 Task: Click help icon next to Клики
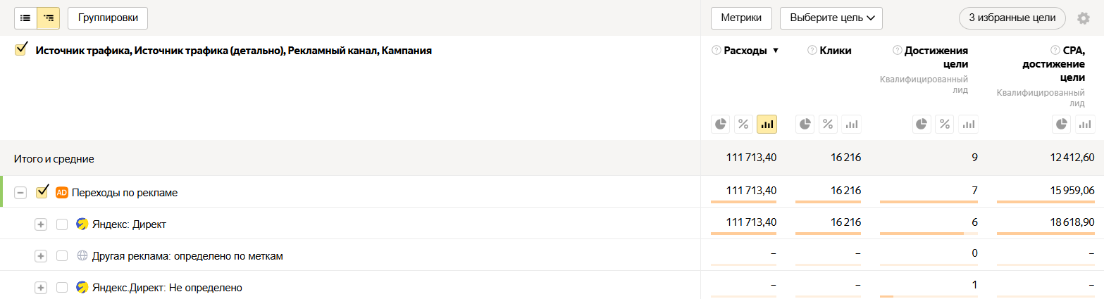[x=812, y=50]
